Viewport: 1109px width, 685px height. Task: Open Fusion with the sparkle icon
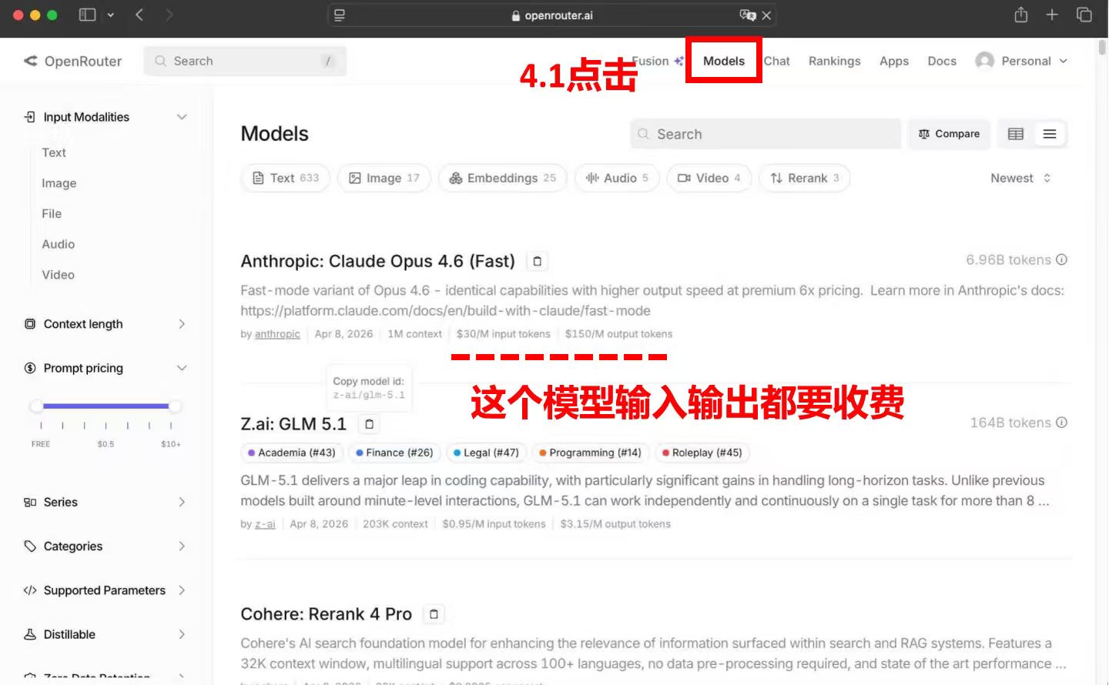(x=656, y=61)
